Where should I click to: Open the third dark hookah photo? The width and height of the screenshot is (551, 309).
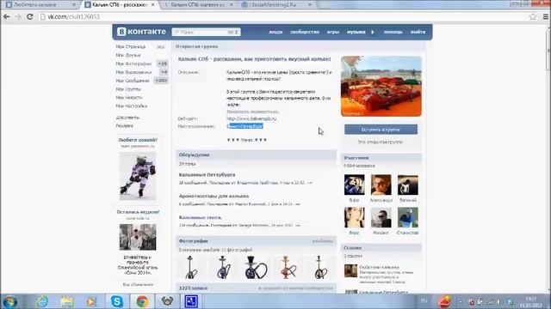point(256,267)
